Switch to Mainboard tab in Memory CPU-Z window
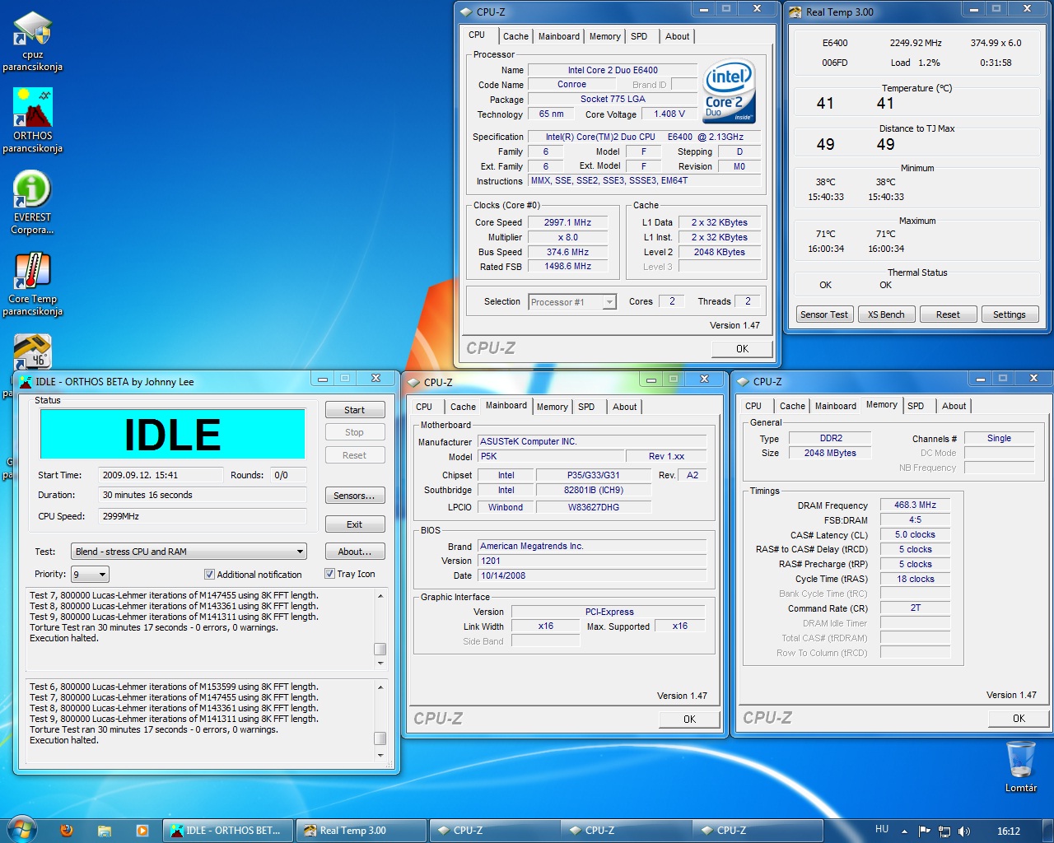1054x843 pixels. [x=836, y=406]
